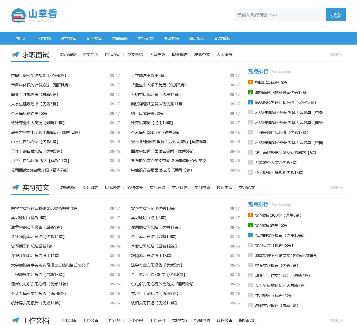Click the paper plane icon beside 实习范文
This screenshot has width=357, height=325.
pyautogui.click(x=16, y=187)
